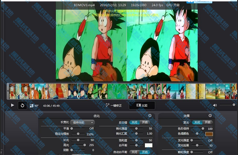Image resolution: width=238 pixels, height=155 pixels.
Task: Click the GPU 开启 status text
Action: (173, 5)
